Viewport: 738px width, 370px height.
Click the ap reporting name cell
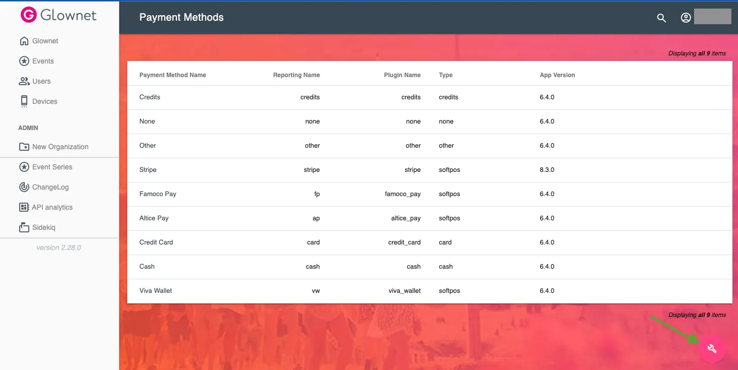pyautogui.click(x=316, y=218)
